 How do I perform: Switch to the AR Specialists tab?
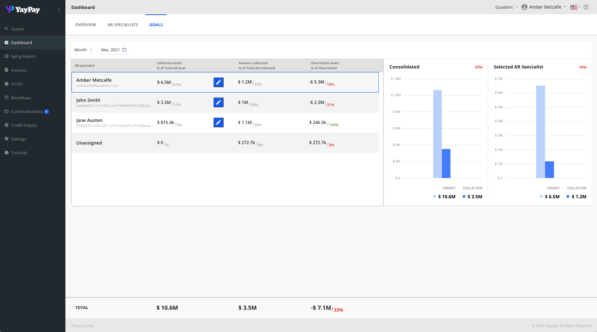pyautogui.click(x=123, y=25)
